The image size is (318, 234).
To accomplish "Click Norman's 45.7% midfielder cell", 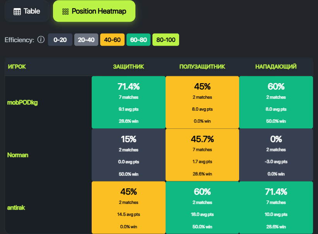I will (202, 155).
